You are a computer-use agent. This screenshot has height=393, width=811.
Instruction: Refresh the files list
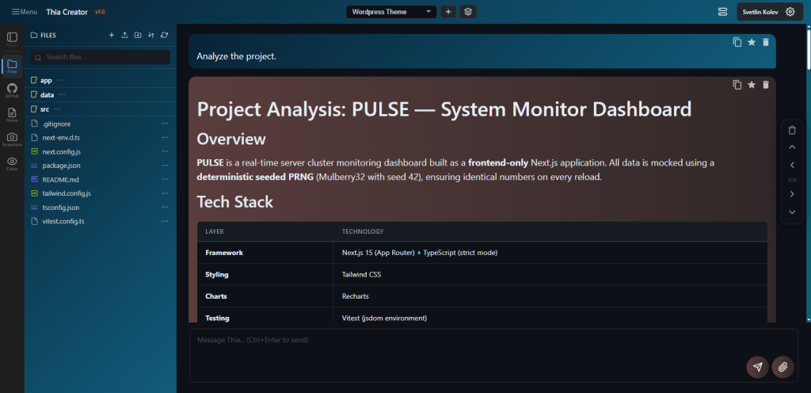point(165,35)
